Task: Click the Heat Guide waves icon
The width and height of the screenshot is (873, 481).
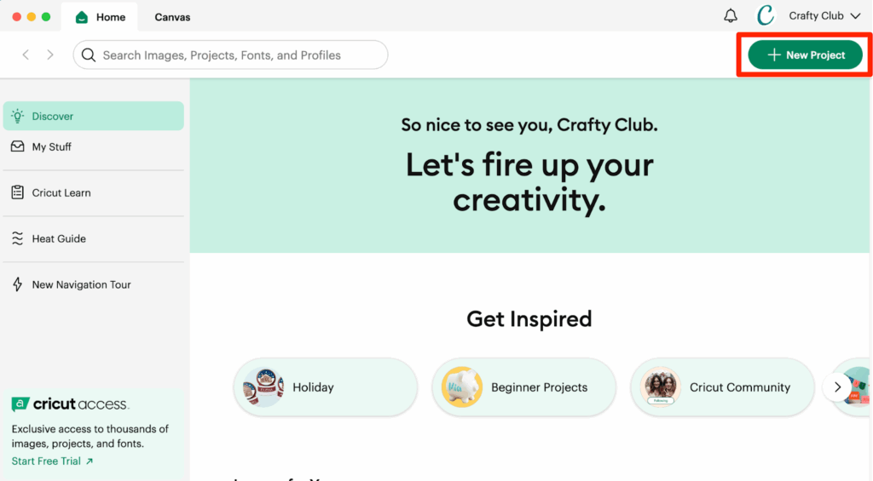Action: pyautogui.click(x=17, y=239)
